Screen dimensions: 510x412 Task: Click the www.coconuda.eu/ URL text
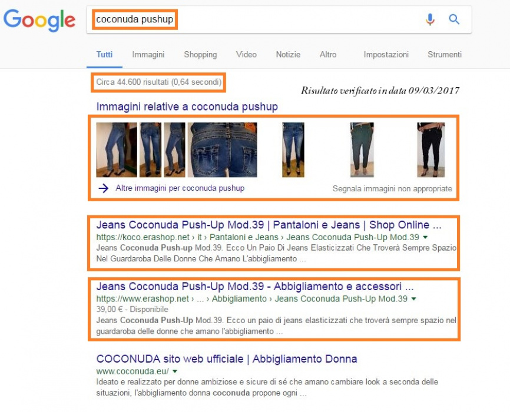point(133,371)
